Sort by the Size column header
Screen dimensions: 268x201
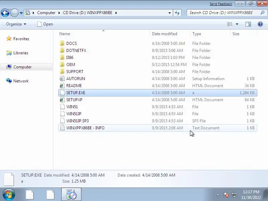(244, 34)
